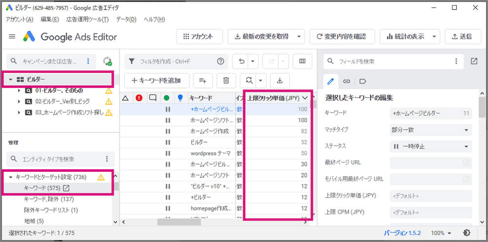Expand the 02-ビルダー_Ver別_ビッグ campaign
The image size is (488, 242).
tap(19, 101)
